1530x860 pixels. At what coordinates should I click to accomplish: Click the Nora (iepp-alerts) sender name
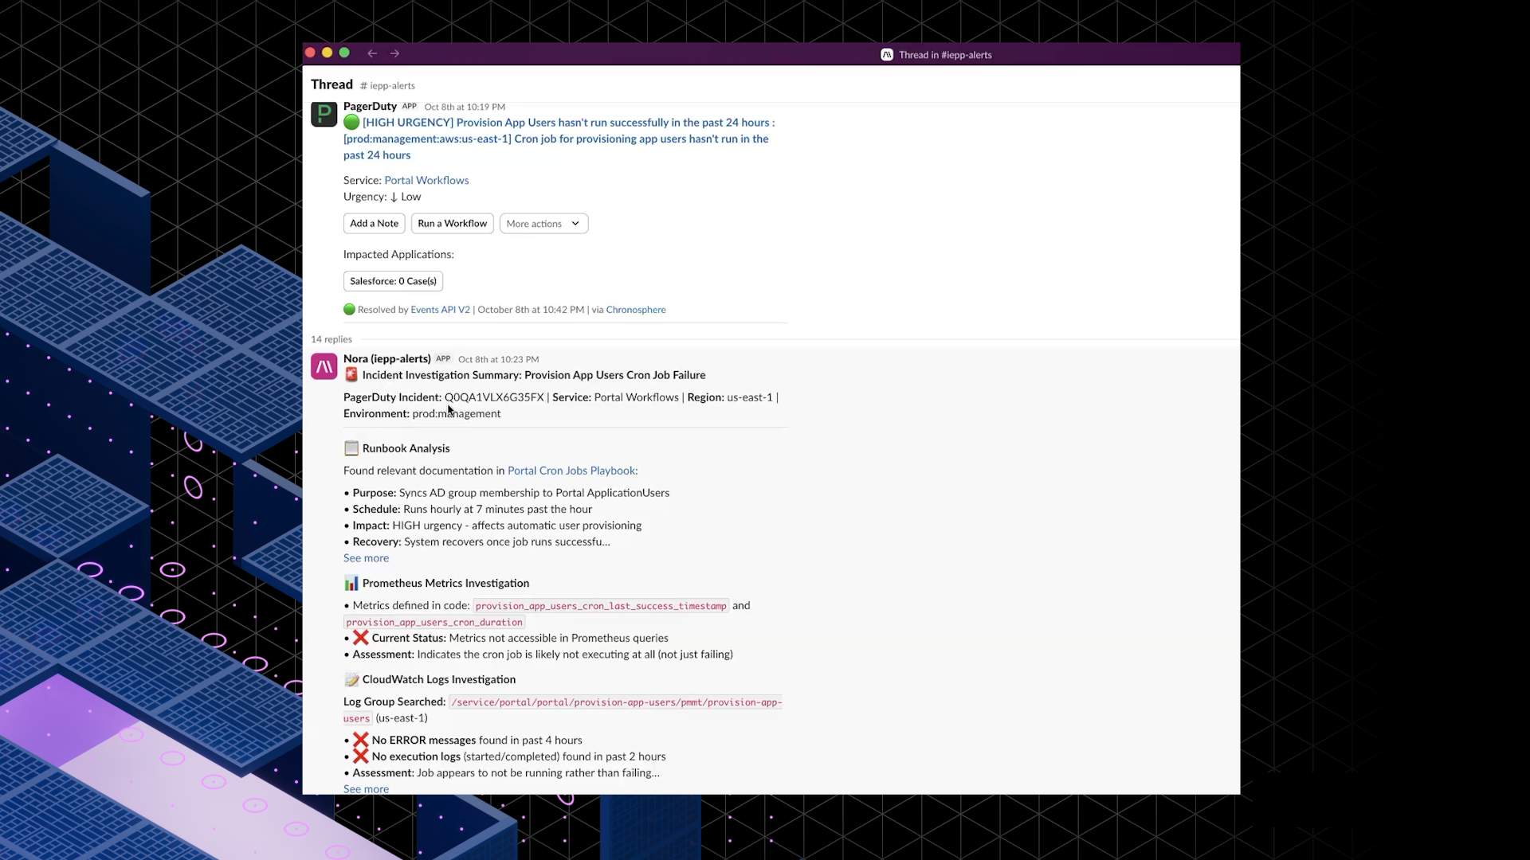(387, 359)
